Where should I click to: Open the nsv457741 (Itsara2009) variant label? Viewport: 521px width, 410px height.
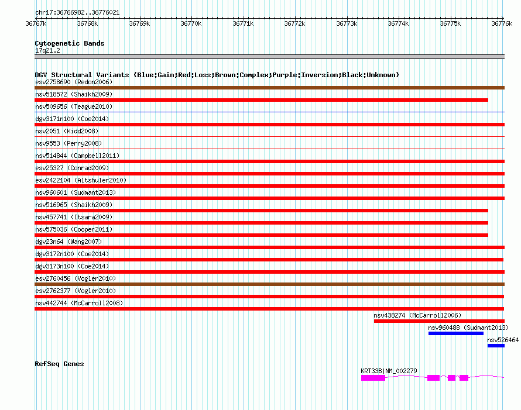(74, 217)
